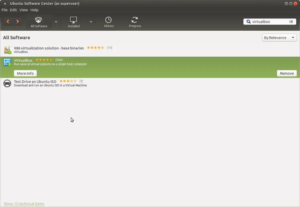
Task: Click 'Download and run an Ubuntu ISO' description
Action: [x=50, y=85]
